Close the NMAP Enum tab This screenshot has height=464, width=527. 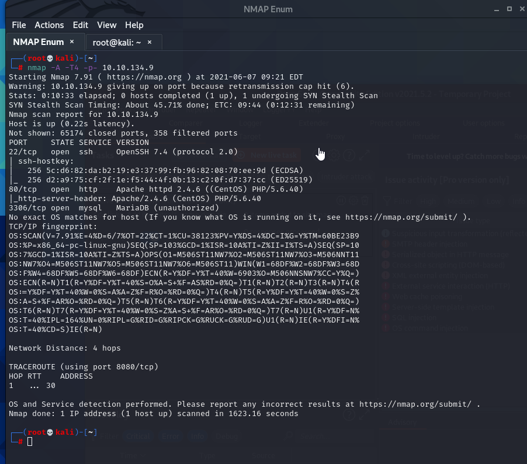coord(72,42)
